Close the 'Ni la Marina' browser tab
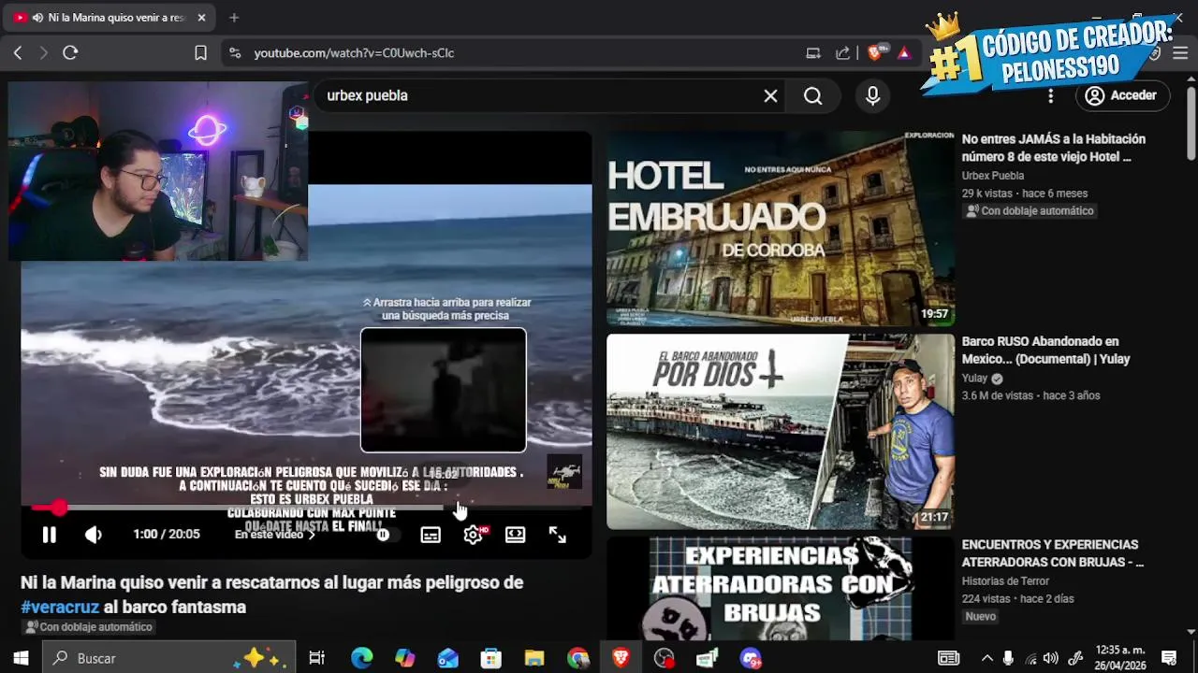Viewport: 1198px width, 673px height. pos(201,18)
